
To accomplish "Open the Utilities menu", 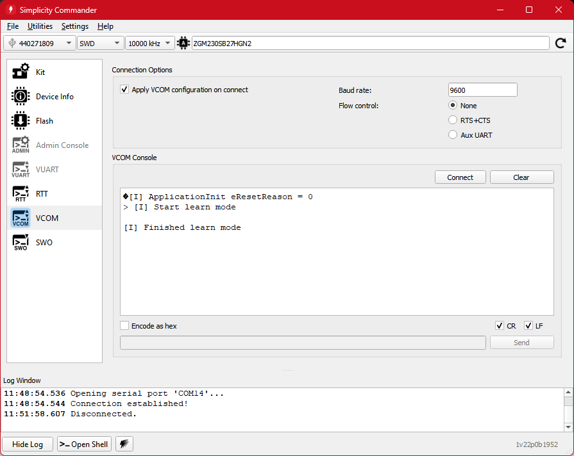I will [x=40, y=26].
